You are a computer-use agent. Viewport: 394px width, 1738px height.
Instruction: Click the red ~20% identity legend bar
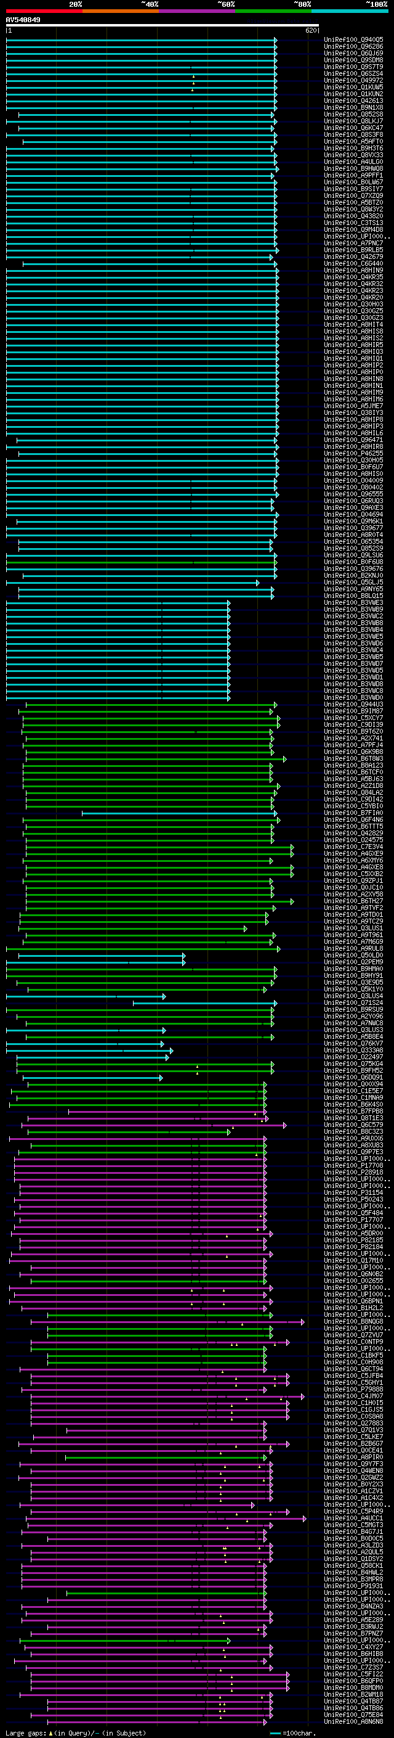(x=44, y=12)
